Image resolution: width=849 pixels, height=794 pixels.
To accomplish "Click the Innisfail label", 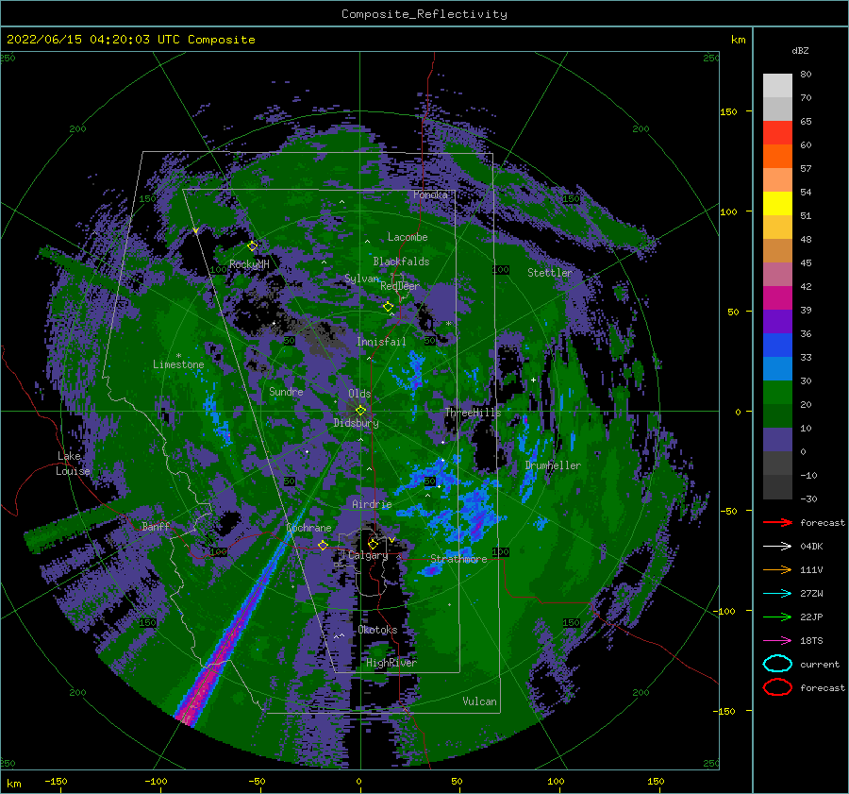I will 381,342.
